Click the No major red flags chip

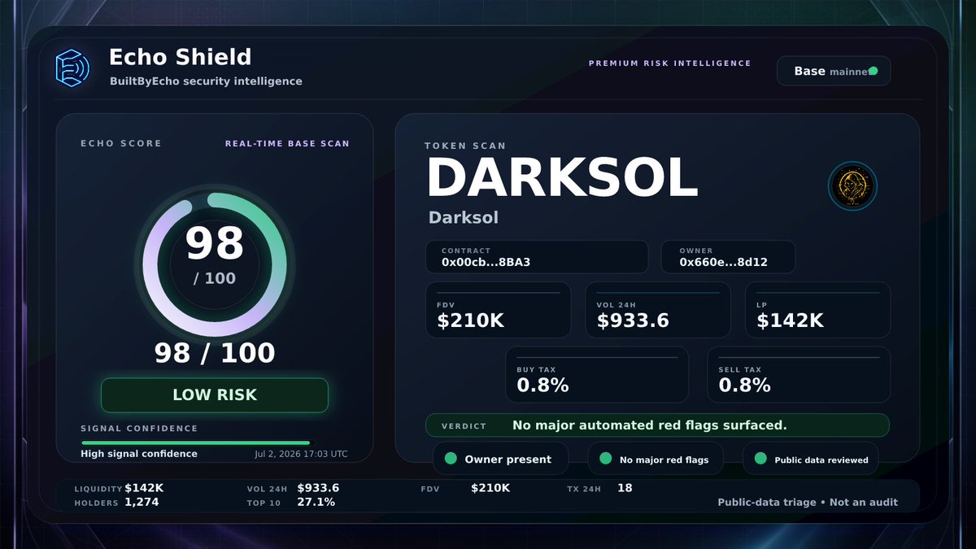[656, 459]
